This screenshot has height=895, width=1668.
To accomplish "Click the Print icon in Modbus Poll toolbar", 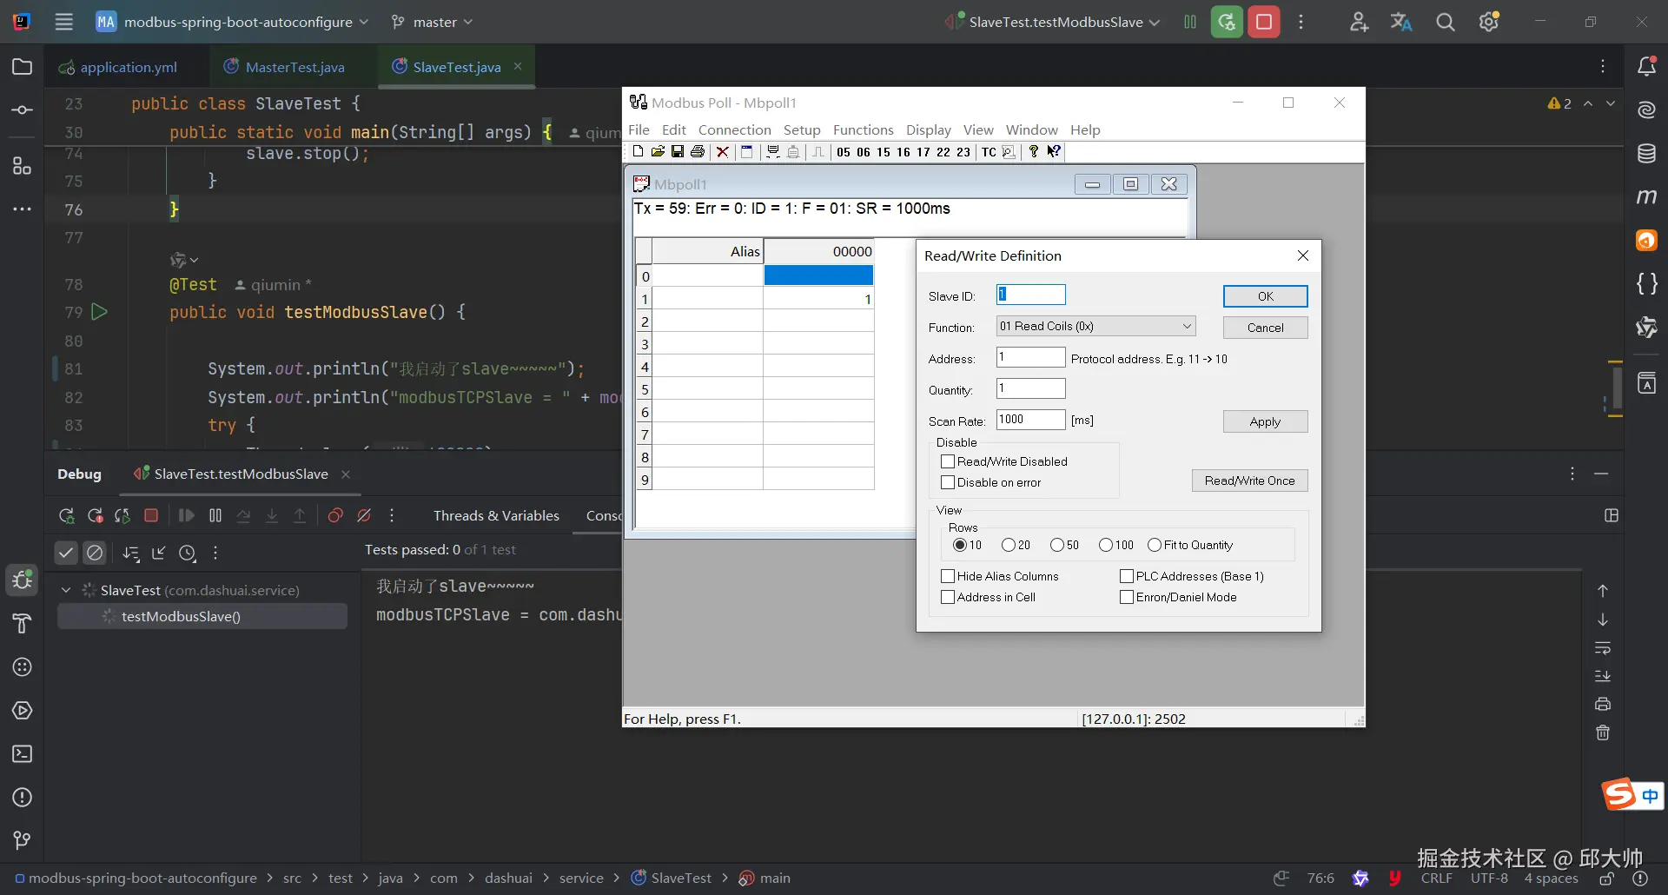I will (x=698, y=152).
